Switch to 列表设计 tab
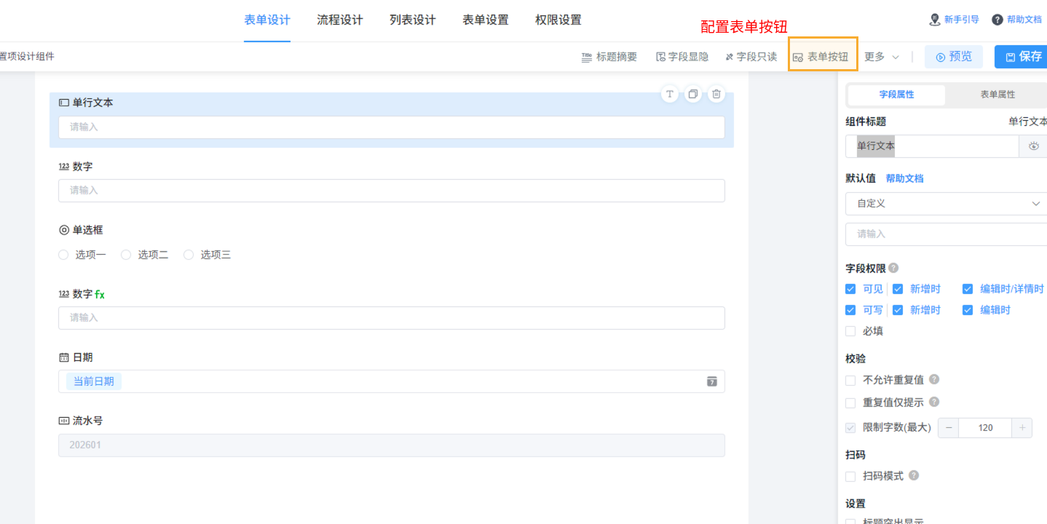 pyautogui.click(x=413, y=20)
